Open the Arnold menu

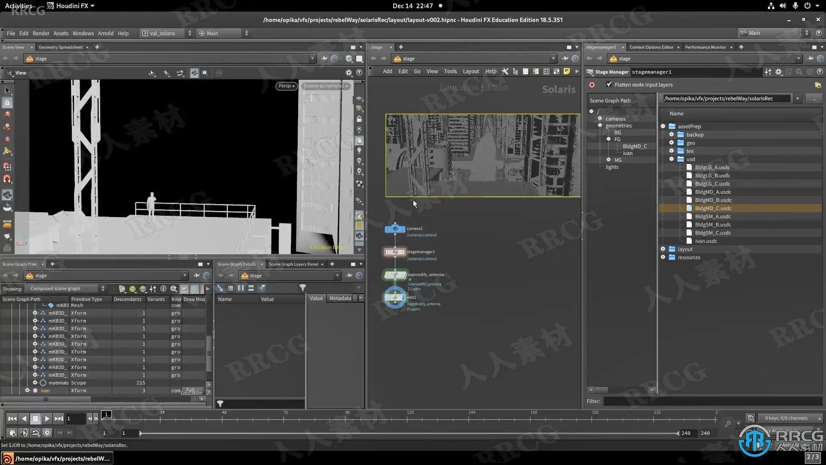[105, 33]
